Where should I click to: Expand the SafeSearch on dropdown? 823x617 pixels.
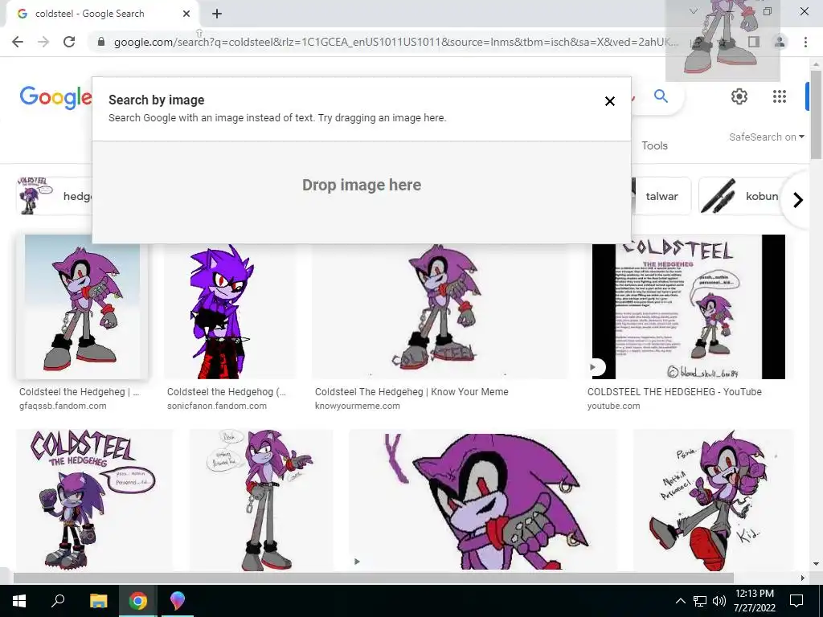coord(766,137)
